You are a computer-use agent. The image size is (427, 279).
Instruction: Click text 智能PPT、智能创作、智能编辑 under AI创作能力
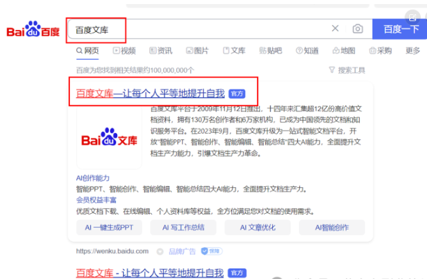coord(192,189)
